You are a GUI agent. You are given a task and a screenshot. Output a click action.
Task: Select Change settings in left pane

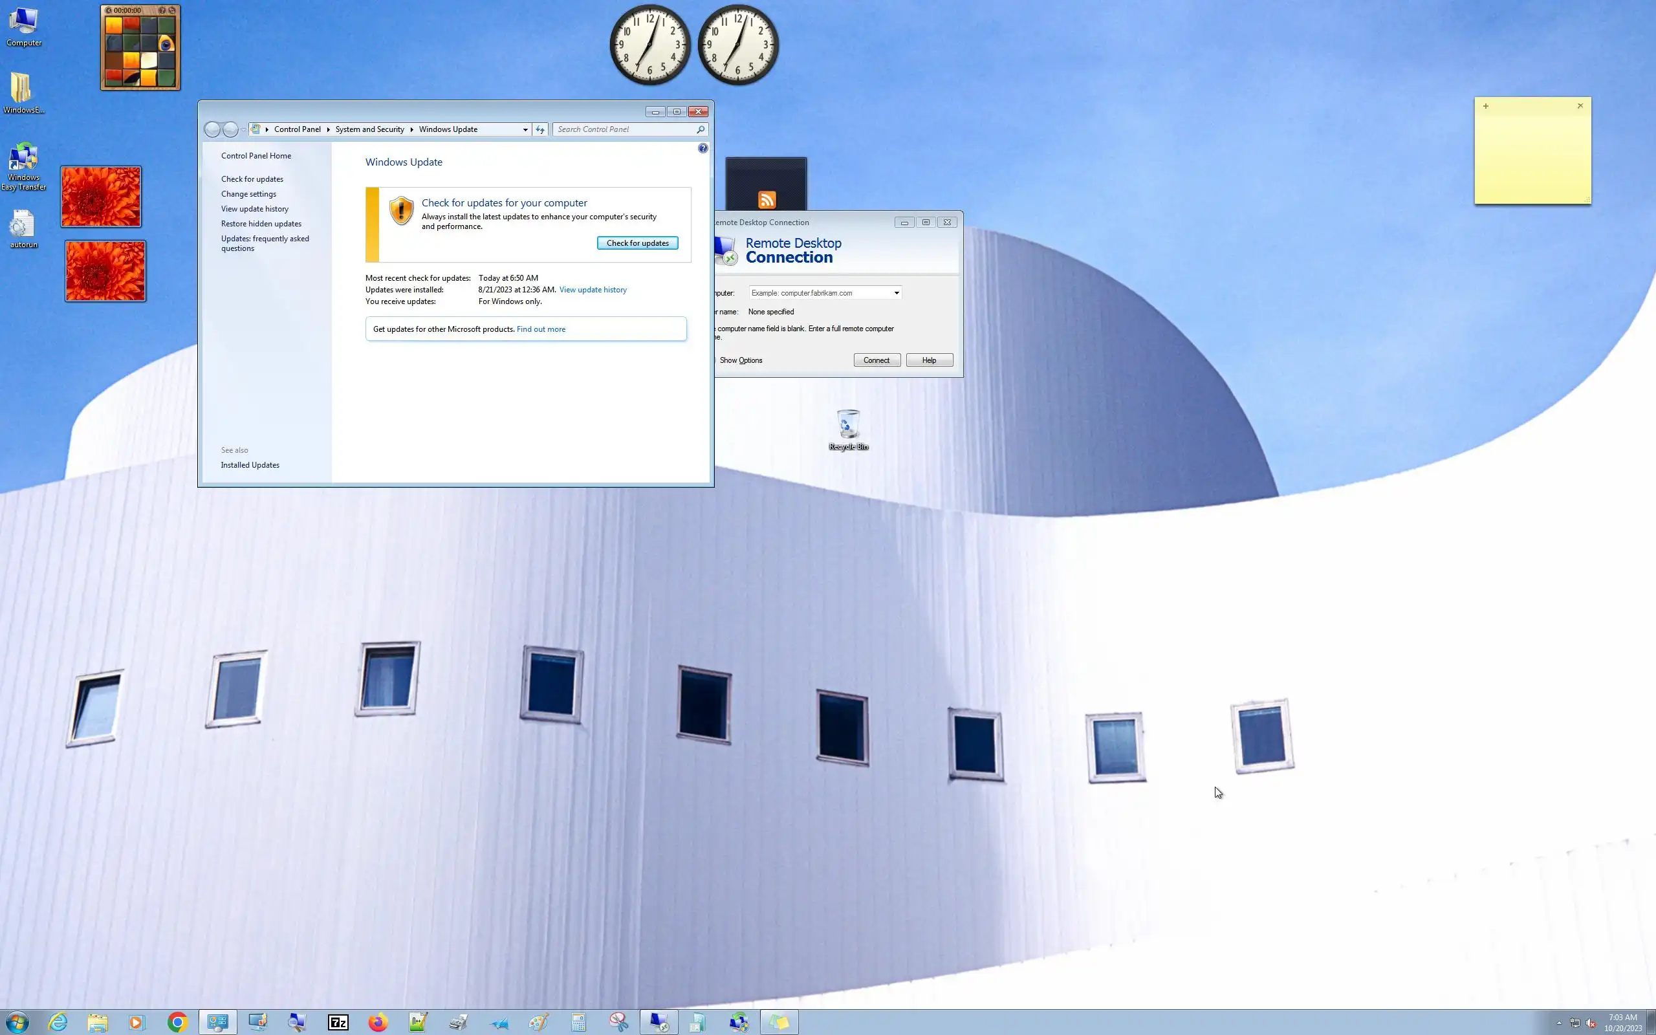pos(248,193)
